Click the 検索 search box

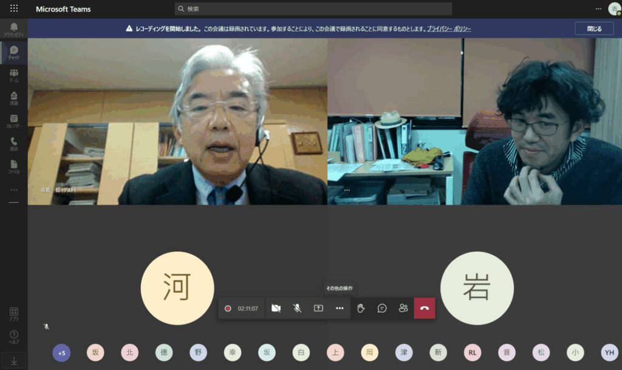tap(313, 9)
